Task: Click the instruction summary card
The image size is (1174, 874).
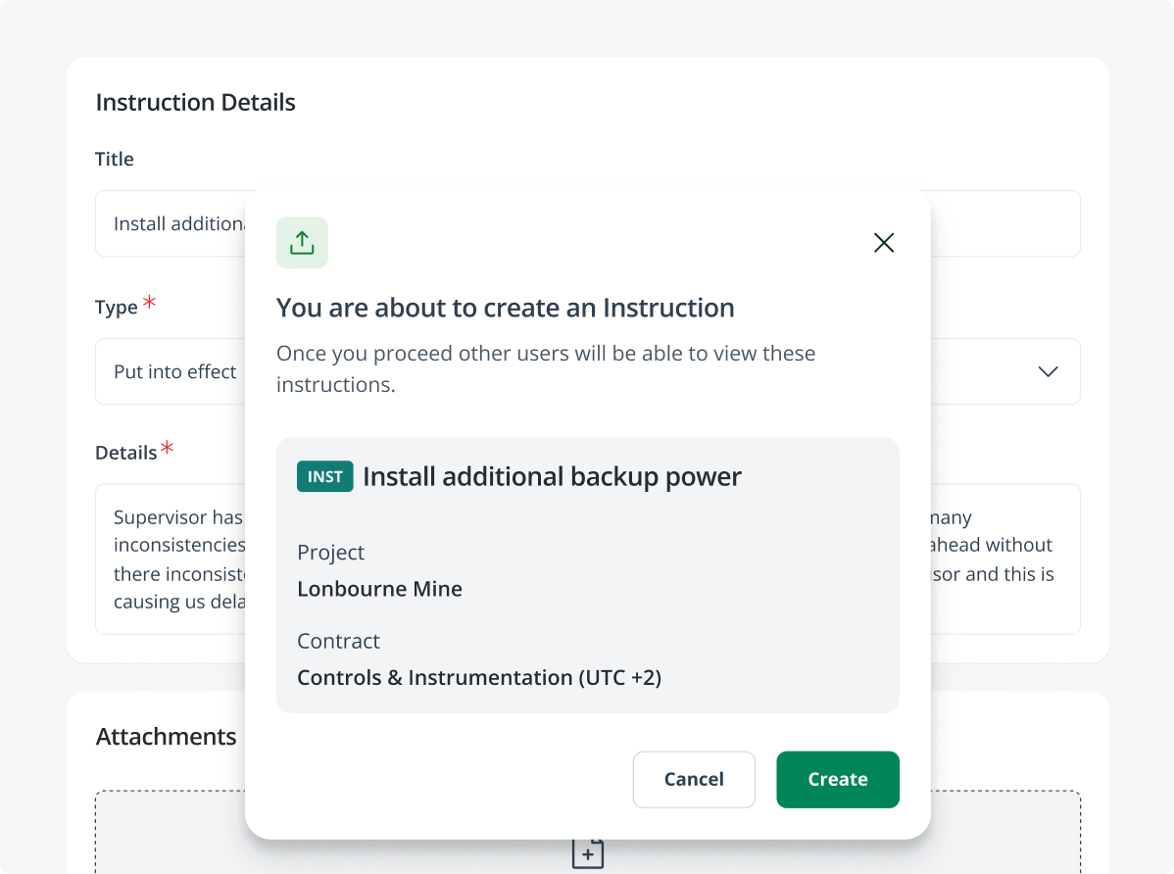Action: point(588,574)
